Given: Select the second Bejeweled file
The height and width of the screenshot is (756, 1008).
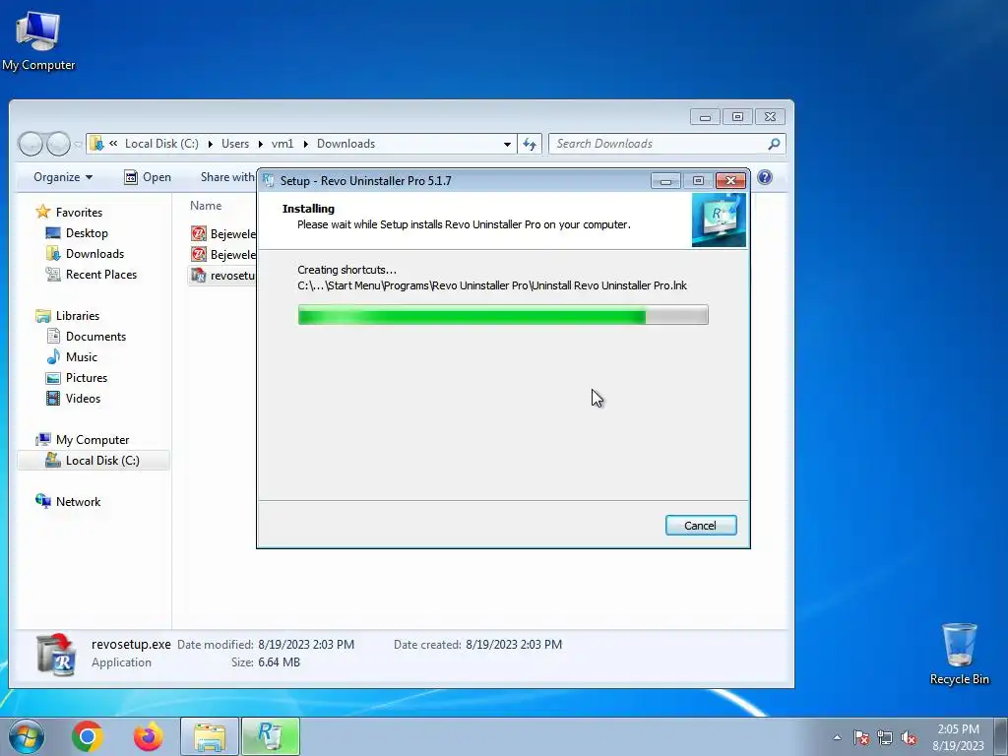Looking at the screenshot, I should (x=223, y=254).
